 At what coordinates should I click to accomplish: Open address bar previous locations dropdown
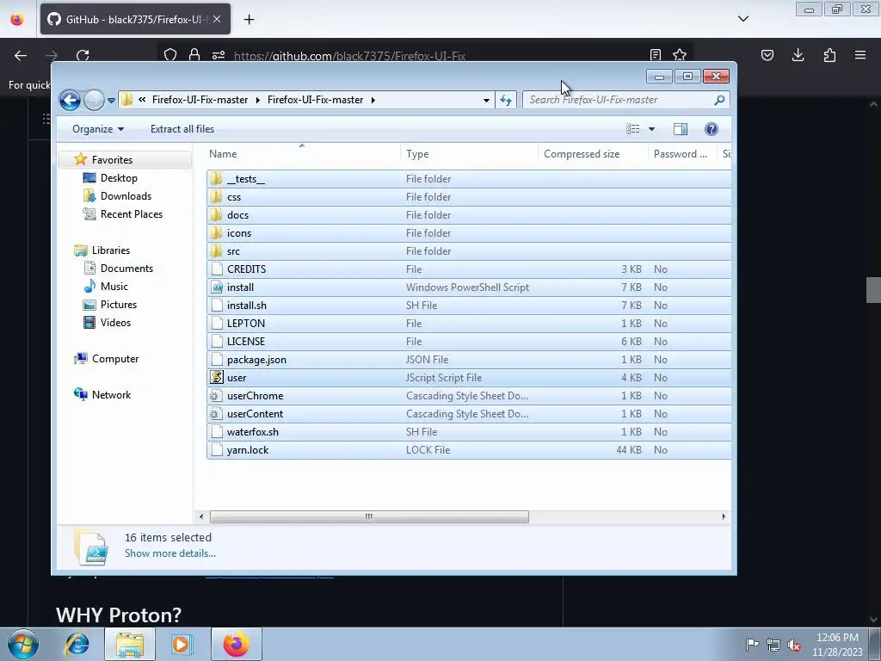tap(486, 100)
